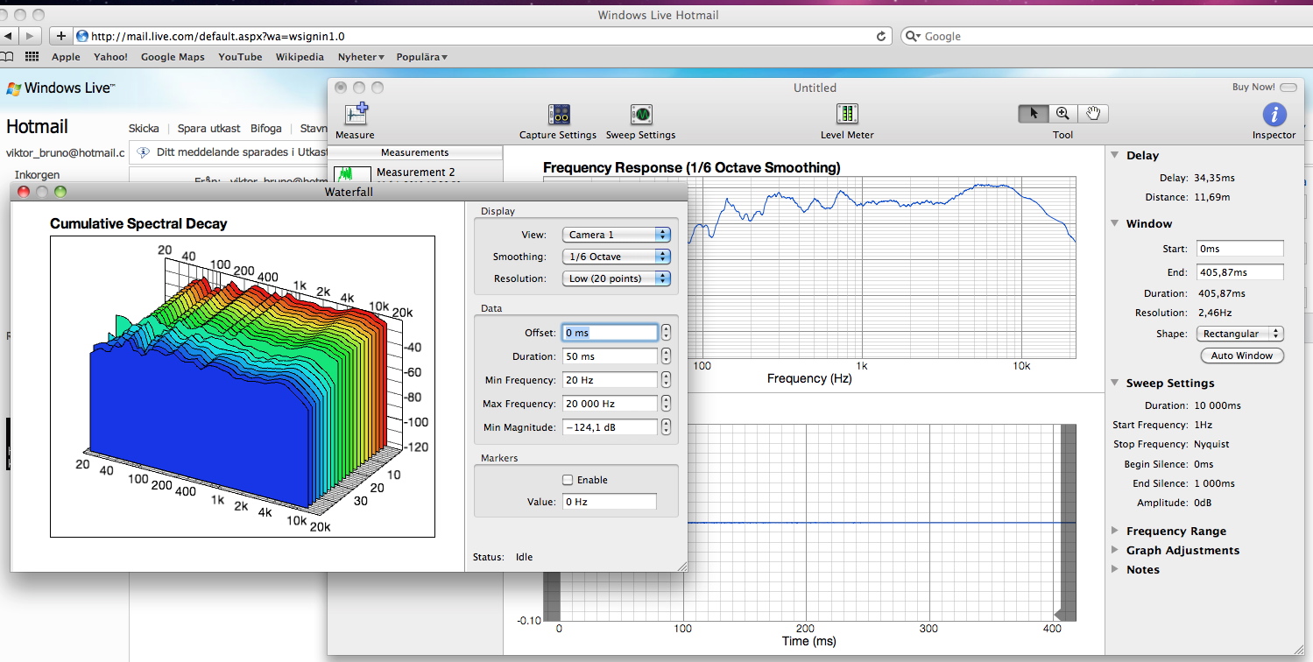This screenshot has width=1313, height=662.
Task: Click the Markers Value 0 Hz field
Action: [x=610, y=502]
